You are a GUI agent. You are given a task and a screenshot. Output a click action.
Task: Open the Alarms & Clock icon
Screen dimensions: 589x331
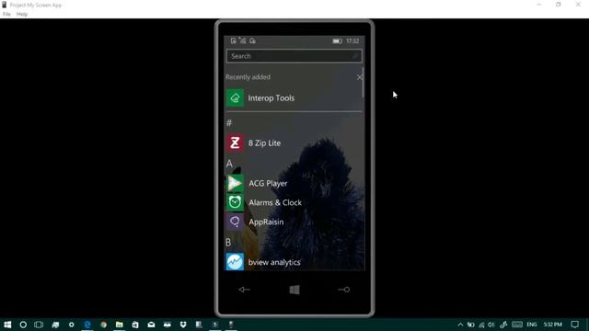235,202
